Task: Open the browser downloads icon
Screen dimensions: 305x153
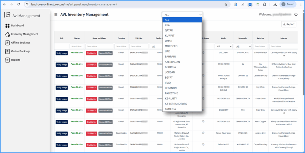Action: tap(275, 4)
